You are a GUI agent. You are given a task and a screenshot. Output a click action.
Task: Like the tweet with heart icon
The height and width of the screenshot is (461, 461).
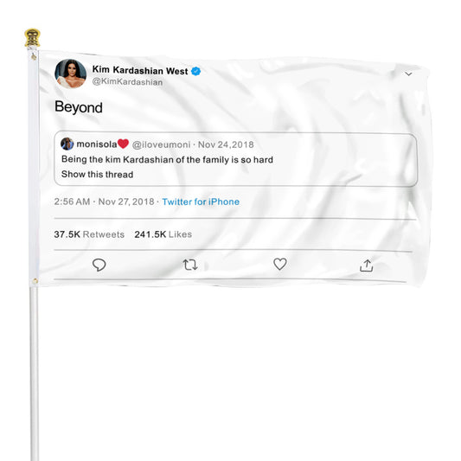pos(280,264)
